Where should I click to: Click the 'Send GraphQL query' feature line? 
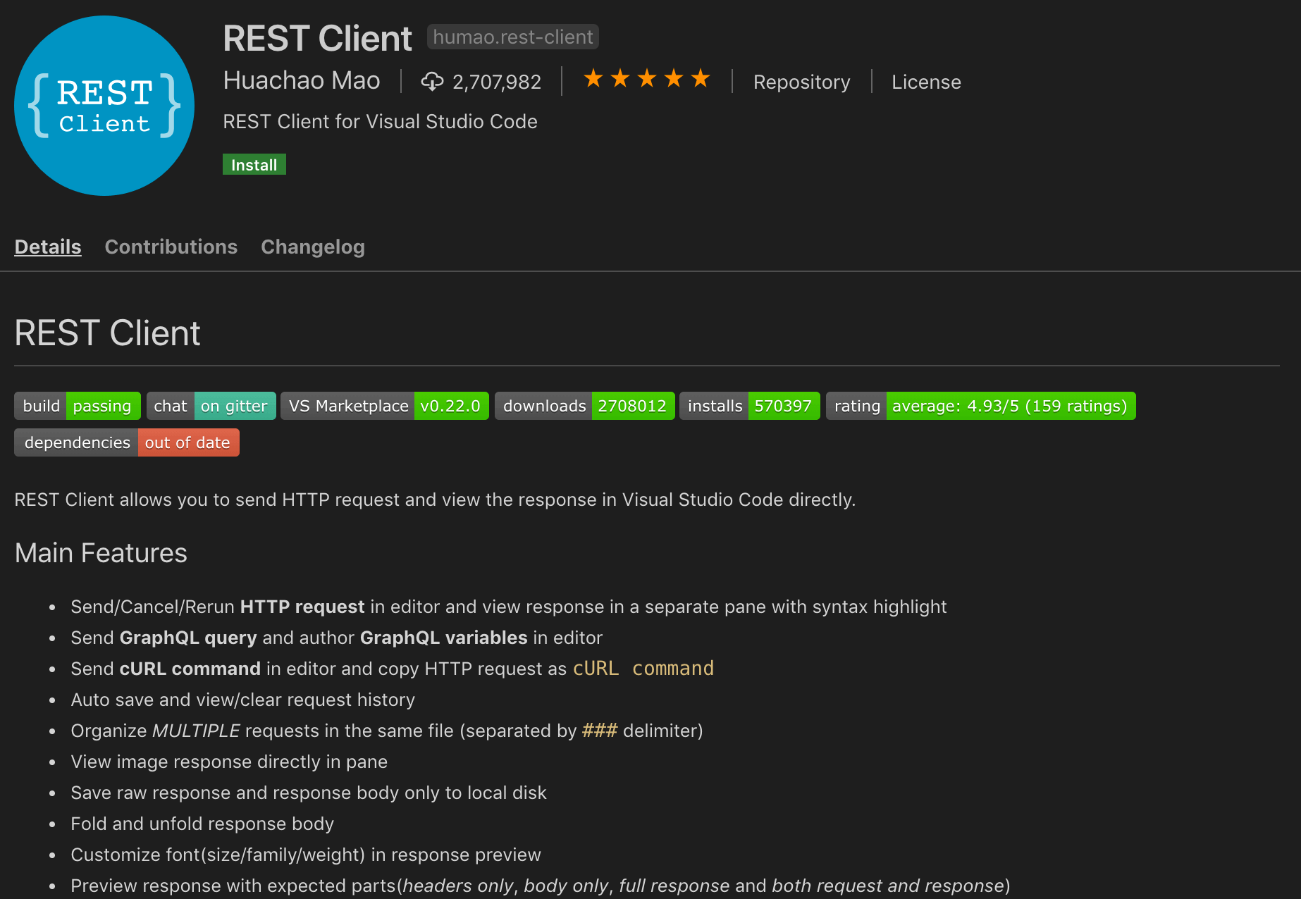pos(337,638)
